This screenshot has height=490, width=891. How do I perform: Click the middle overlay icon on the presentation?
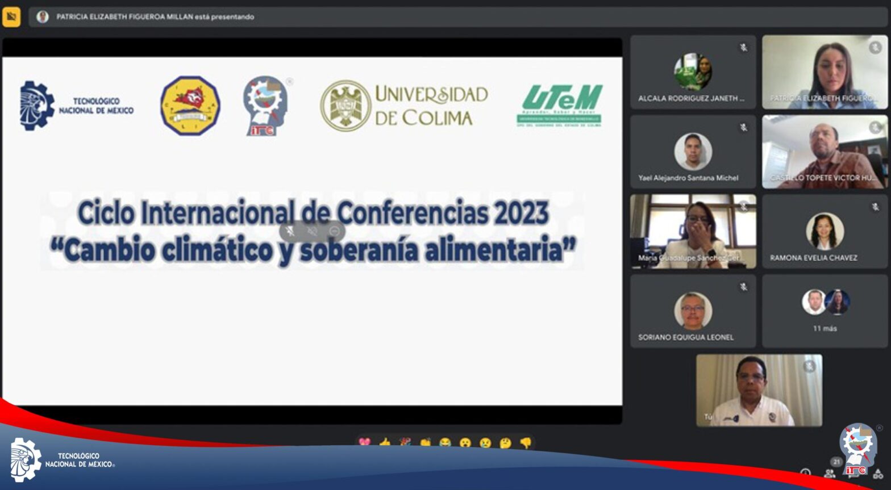tap(312, 231)
